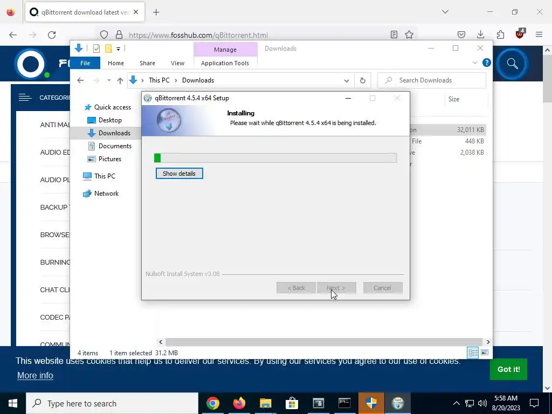Open Customize Quick Access Toolbar dropdown
Viewport: 552px width, 414px height.
click(x=118, y=49)
